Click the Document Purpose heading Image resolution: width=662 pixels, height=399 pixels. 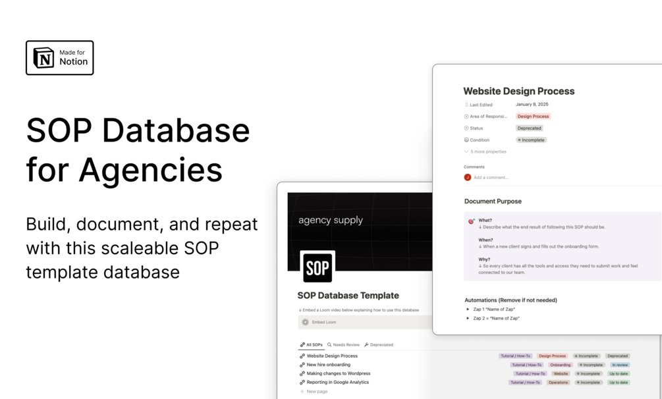(x=493, y=201)
